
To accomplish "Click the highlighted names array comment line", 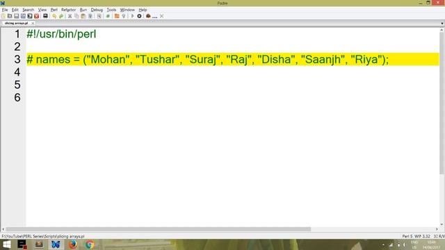I will 233,59.
